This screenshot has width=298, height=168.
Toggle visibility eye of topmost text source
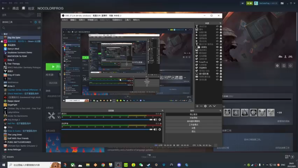coord(217,27)
